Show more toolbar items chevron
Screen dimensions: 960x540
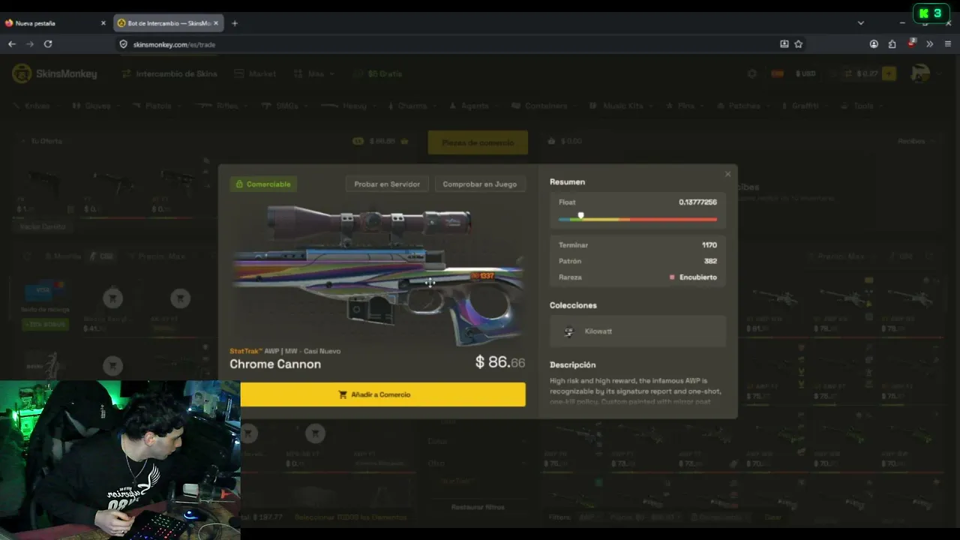tap(930, 44)
